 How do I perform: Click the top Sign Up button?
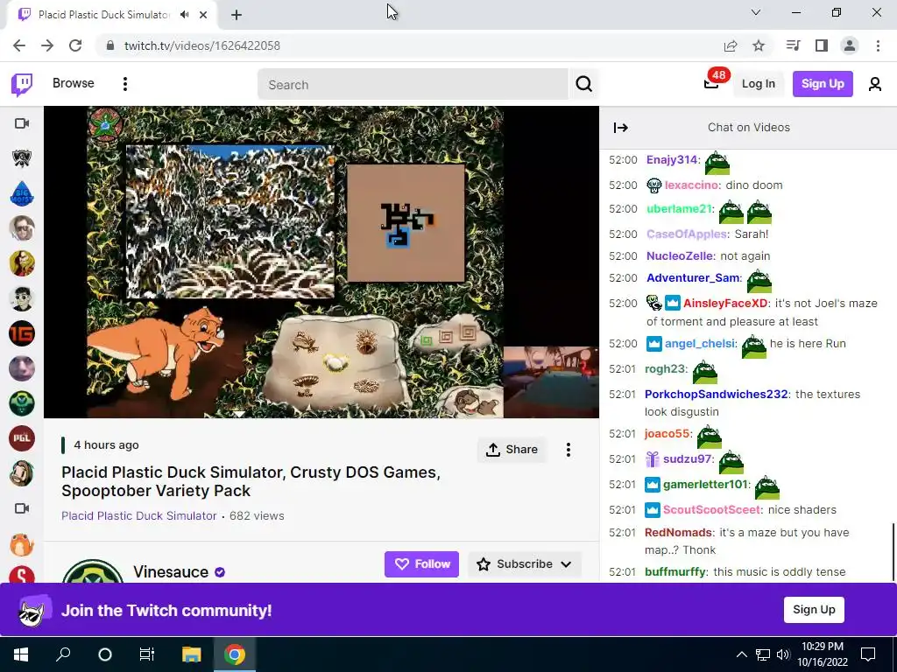[x=823, y=84]
